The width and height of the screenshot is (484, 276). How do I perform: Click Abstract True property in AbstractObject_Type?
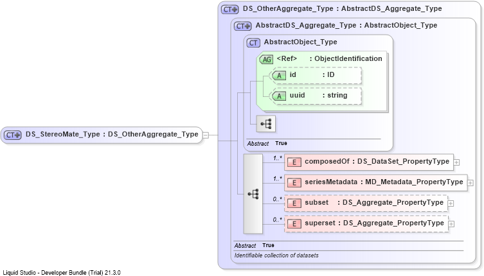tap(267, 143)
